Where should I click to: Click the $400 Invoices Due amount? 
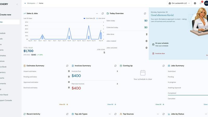[x=76, y=76]
